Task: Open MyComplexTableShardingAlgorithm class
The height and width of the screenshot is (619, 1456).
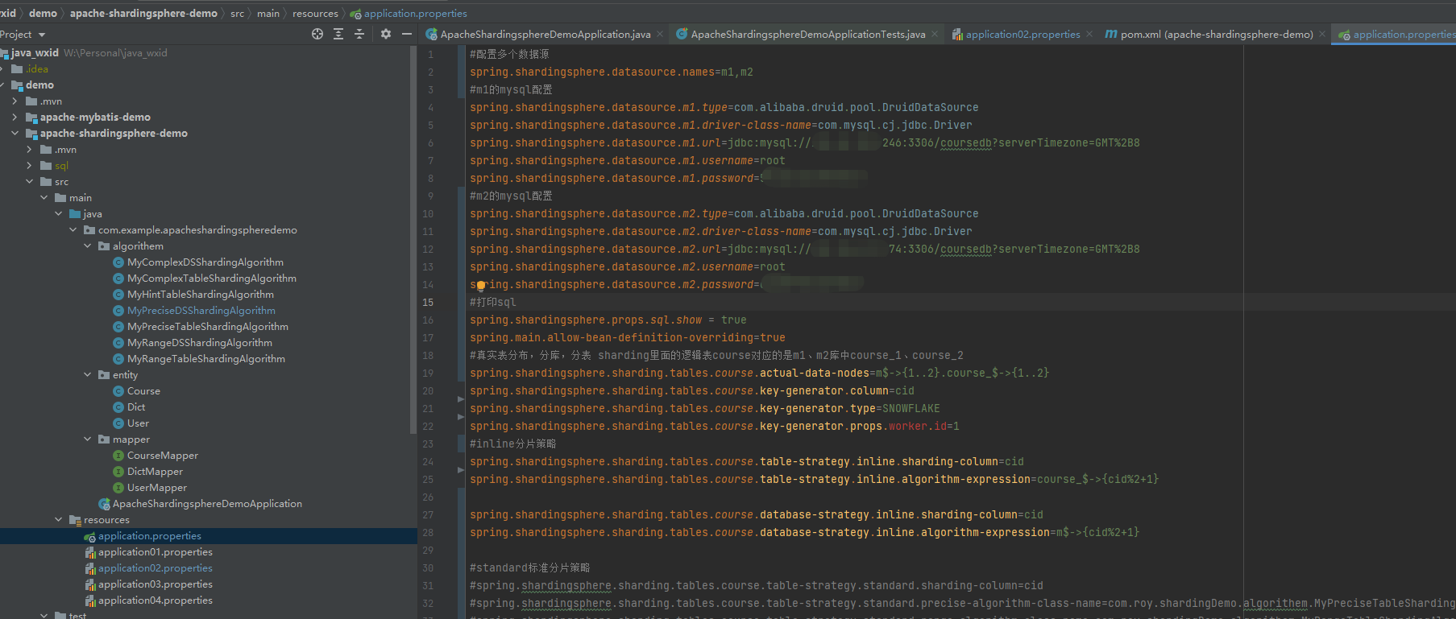Action: [212, 279]
